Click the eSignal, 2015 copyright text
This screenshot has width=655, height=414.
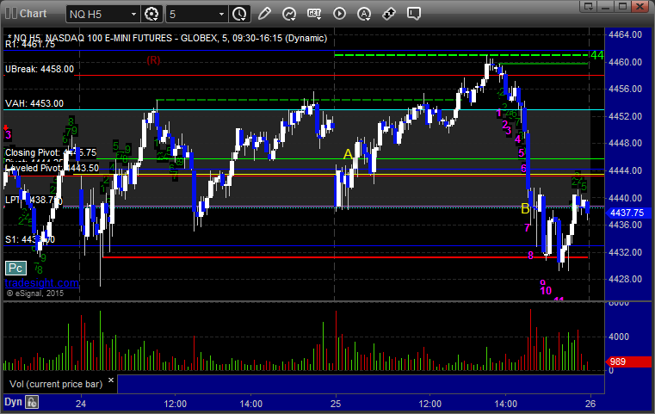[35, 294]
